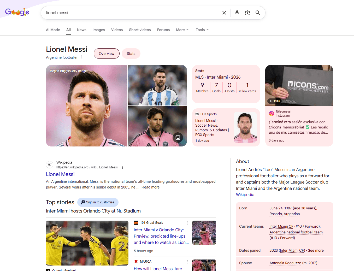Click the MARCA source icon
Image resolution: width=354 pixels, height=271 pixels.
coord(136,262)
